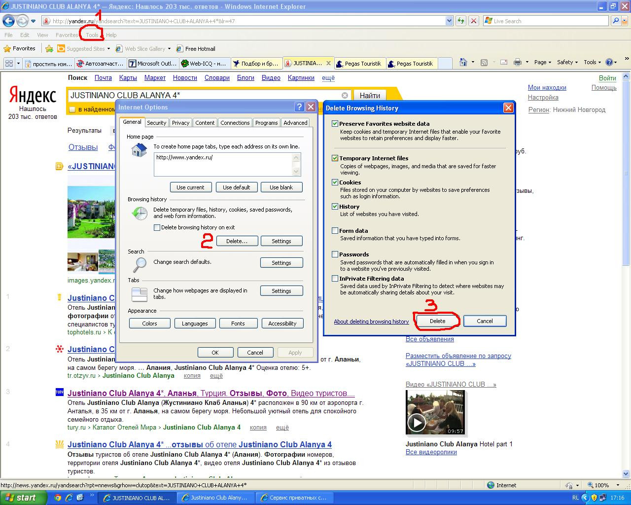Click the home page address text box
Screen dimensions: 631x505
pyautogui.click(x=223, y=164)
